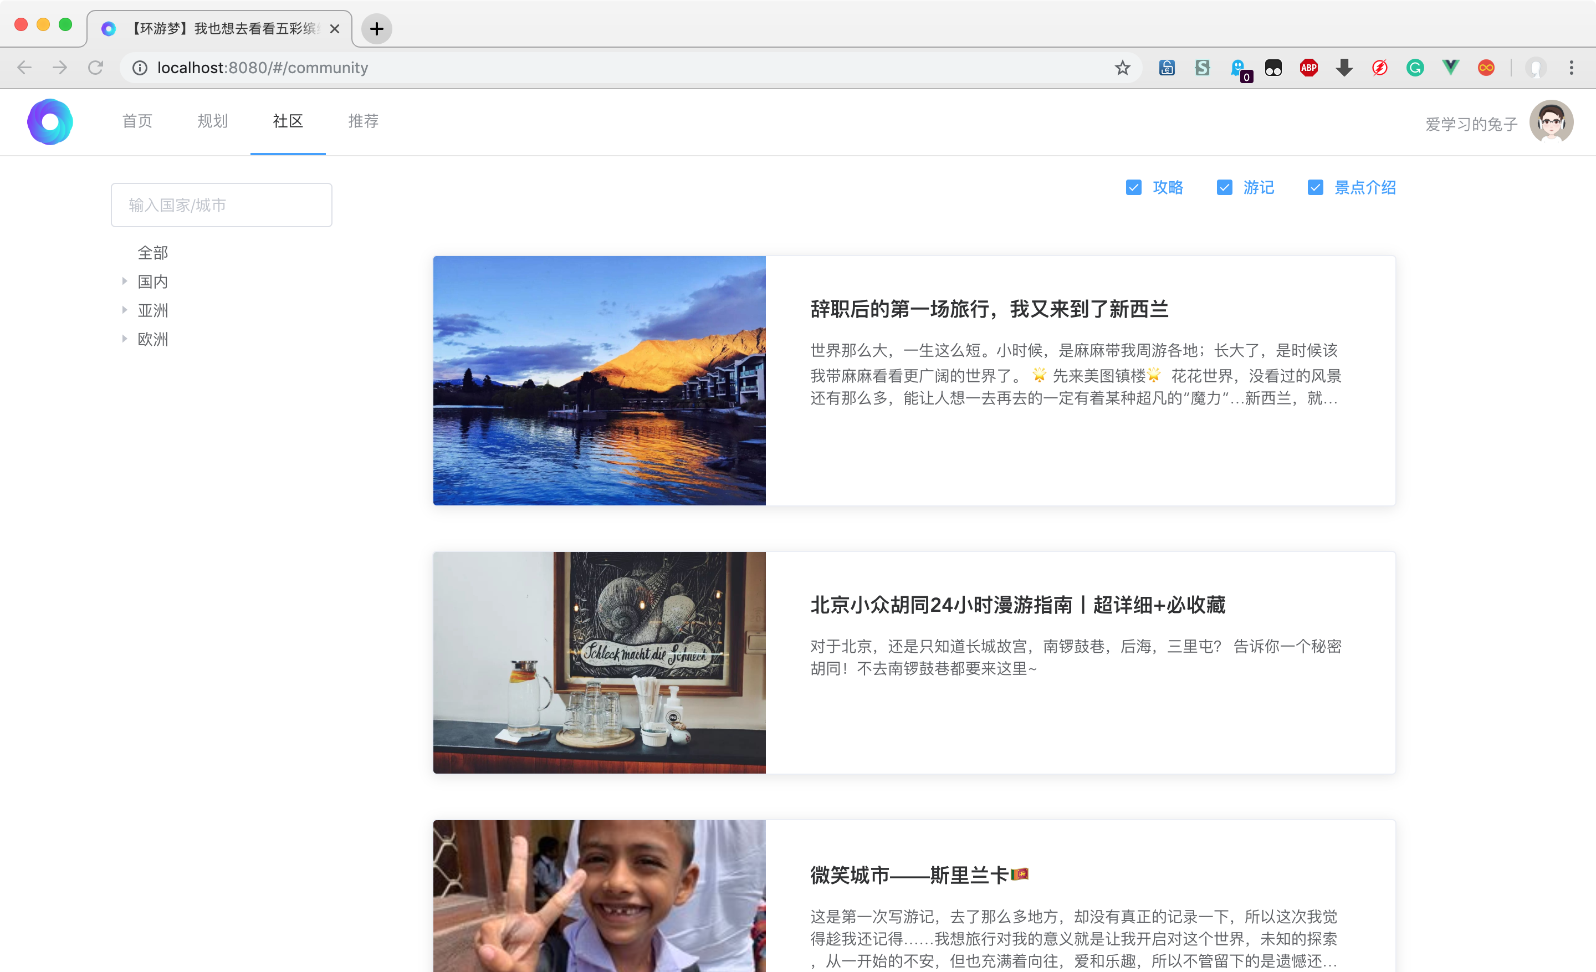The image size is (1596, 972).
Task: Focus the 输入国家/城市 search field
Action: 222,205
